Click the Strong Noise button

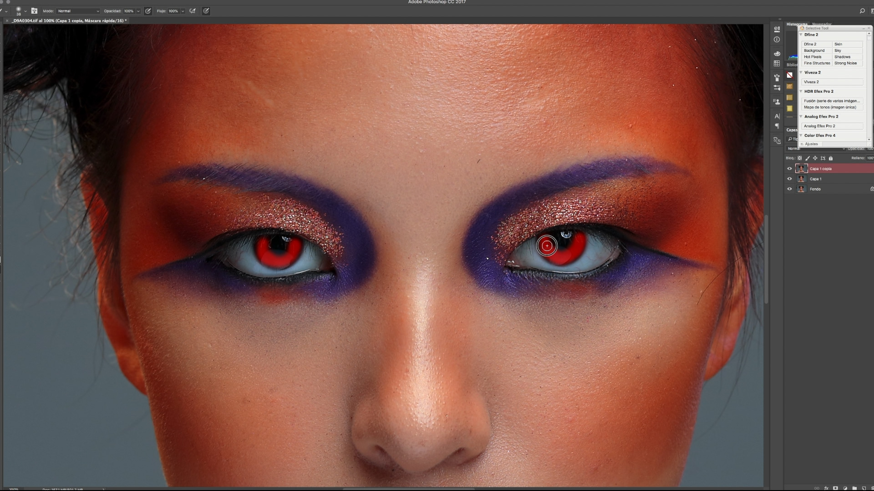pyautogui.click(x=848, y=63)
